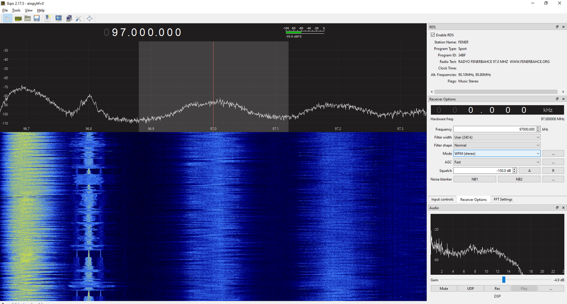Open audio options ellipsis button
This screenshot has height=304, width=567.
(551, 288)
